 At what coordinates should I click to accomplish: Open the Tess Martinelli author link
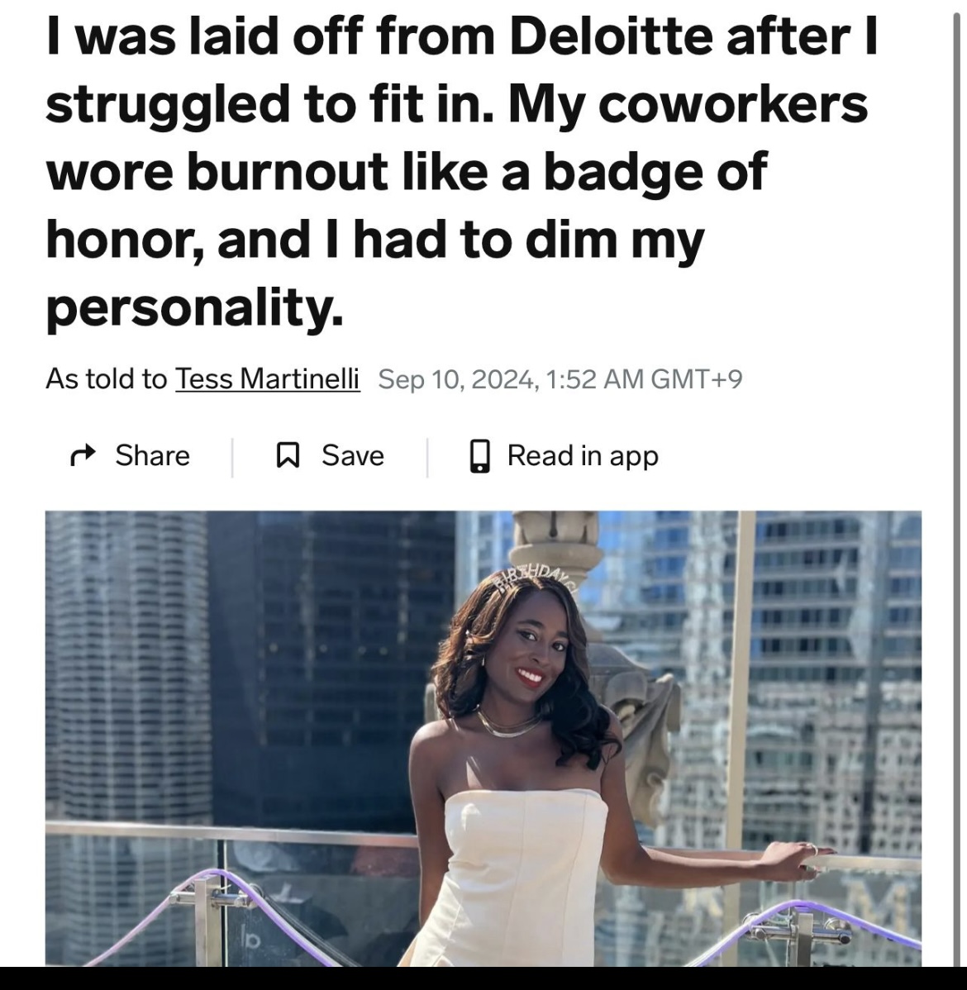[267, 378]
